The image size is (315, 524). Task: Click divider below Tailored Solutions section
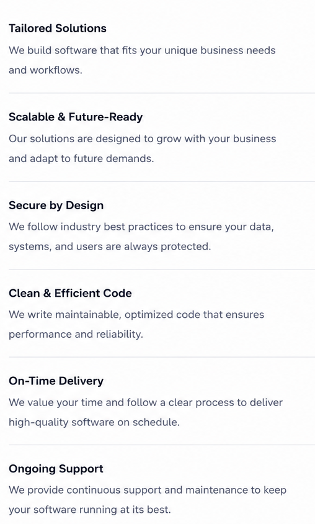tap(162, 93)
